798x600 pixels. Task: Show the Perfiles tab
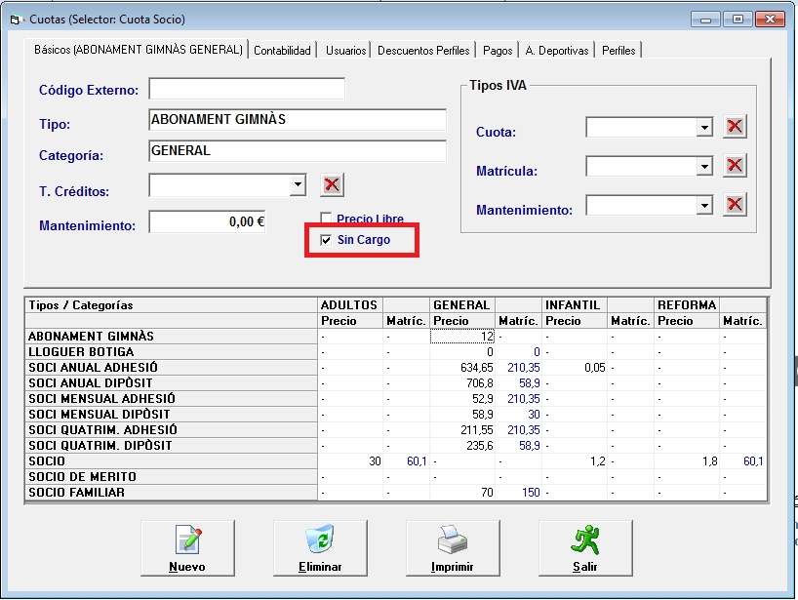(x=618, y=51)
